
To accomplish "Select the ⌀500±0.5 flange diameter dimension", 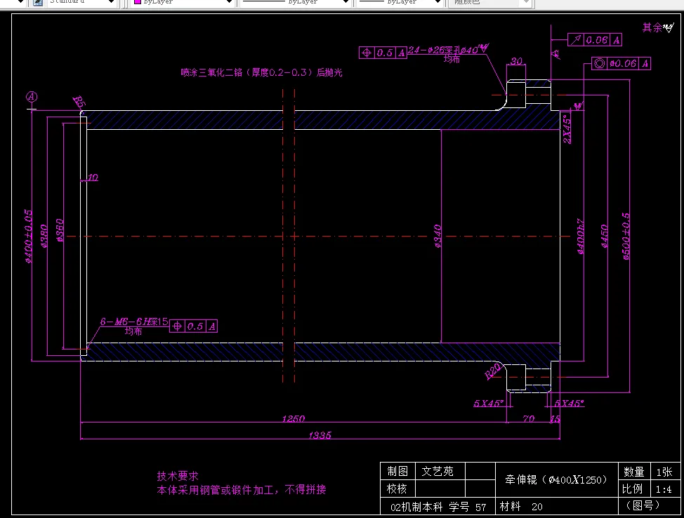I will point(626,237).
